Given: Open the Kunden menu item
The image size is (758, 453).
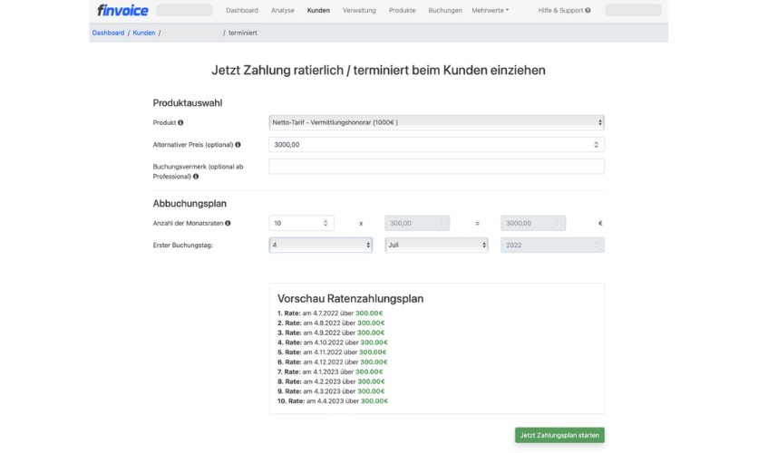Looking at the screenshot, I should 318,10.
